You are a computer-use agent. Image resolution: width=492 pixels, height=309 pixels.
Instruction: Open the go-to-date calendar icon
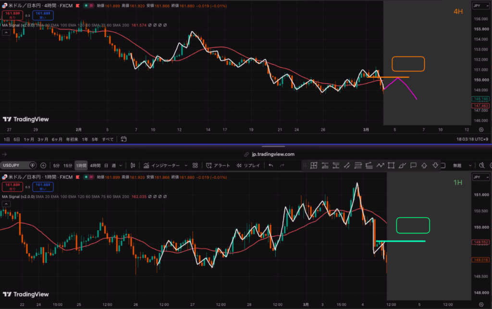pyautogui.click(x=123, y=139)
